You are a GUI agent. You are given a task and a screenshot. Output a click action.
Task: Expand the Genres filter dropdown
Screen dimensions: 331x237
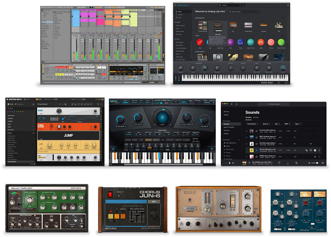coord(267,124)
